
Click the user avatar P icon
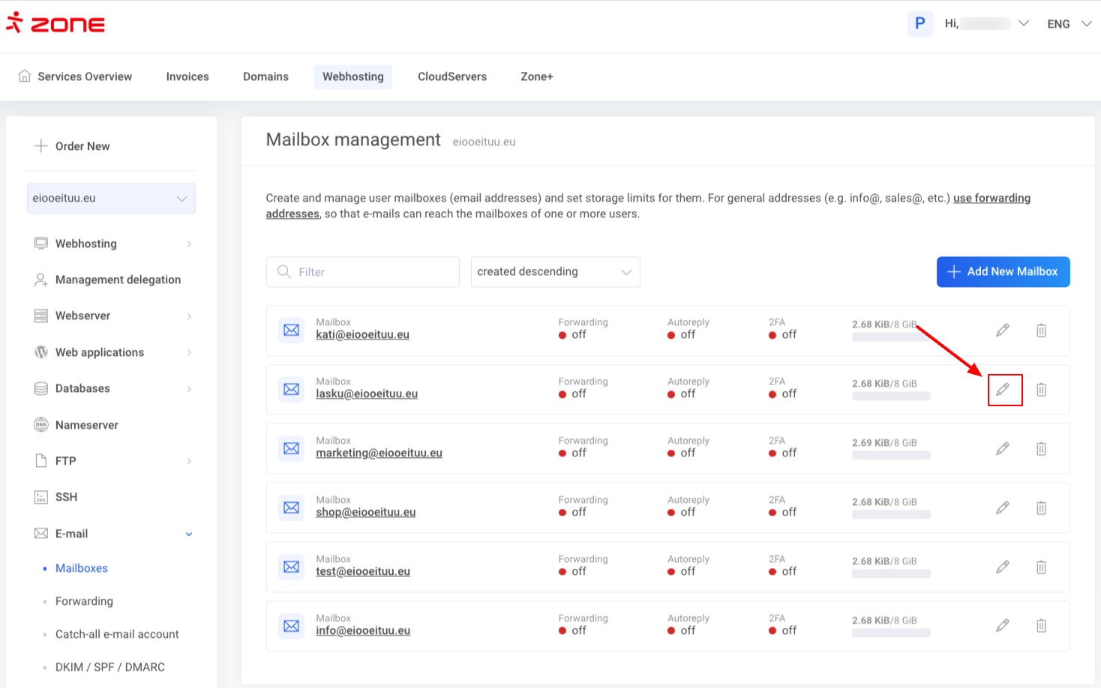(919, 23)
